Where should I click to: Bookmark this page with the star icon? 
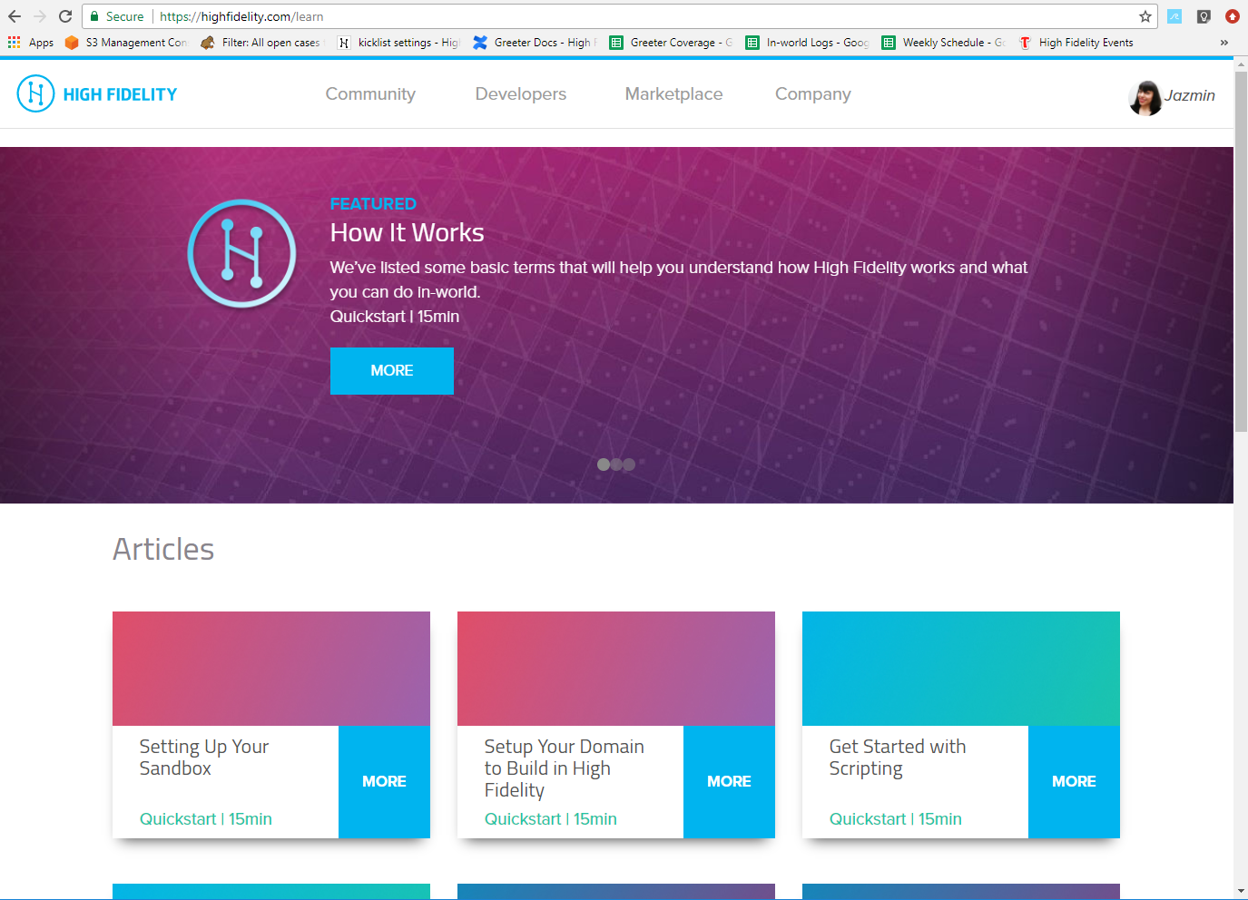[1145, 16]
